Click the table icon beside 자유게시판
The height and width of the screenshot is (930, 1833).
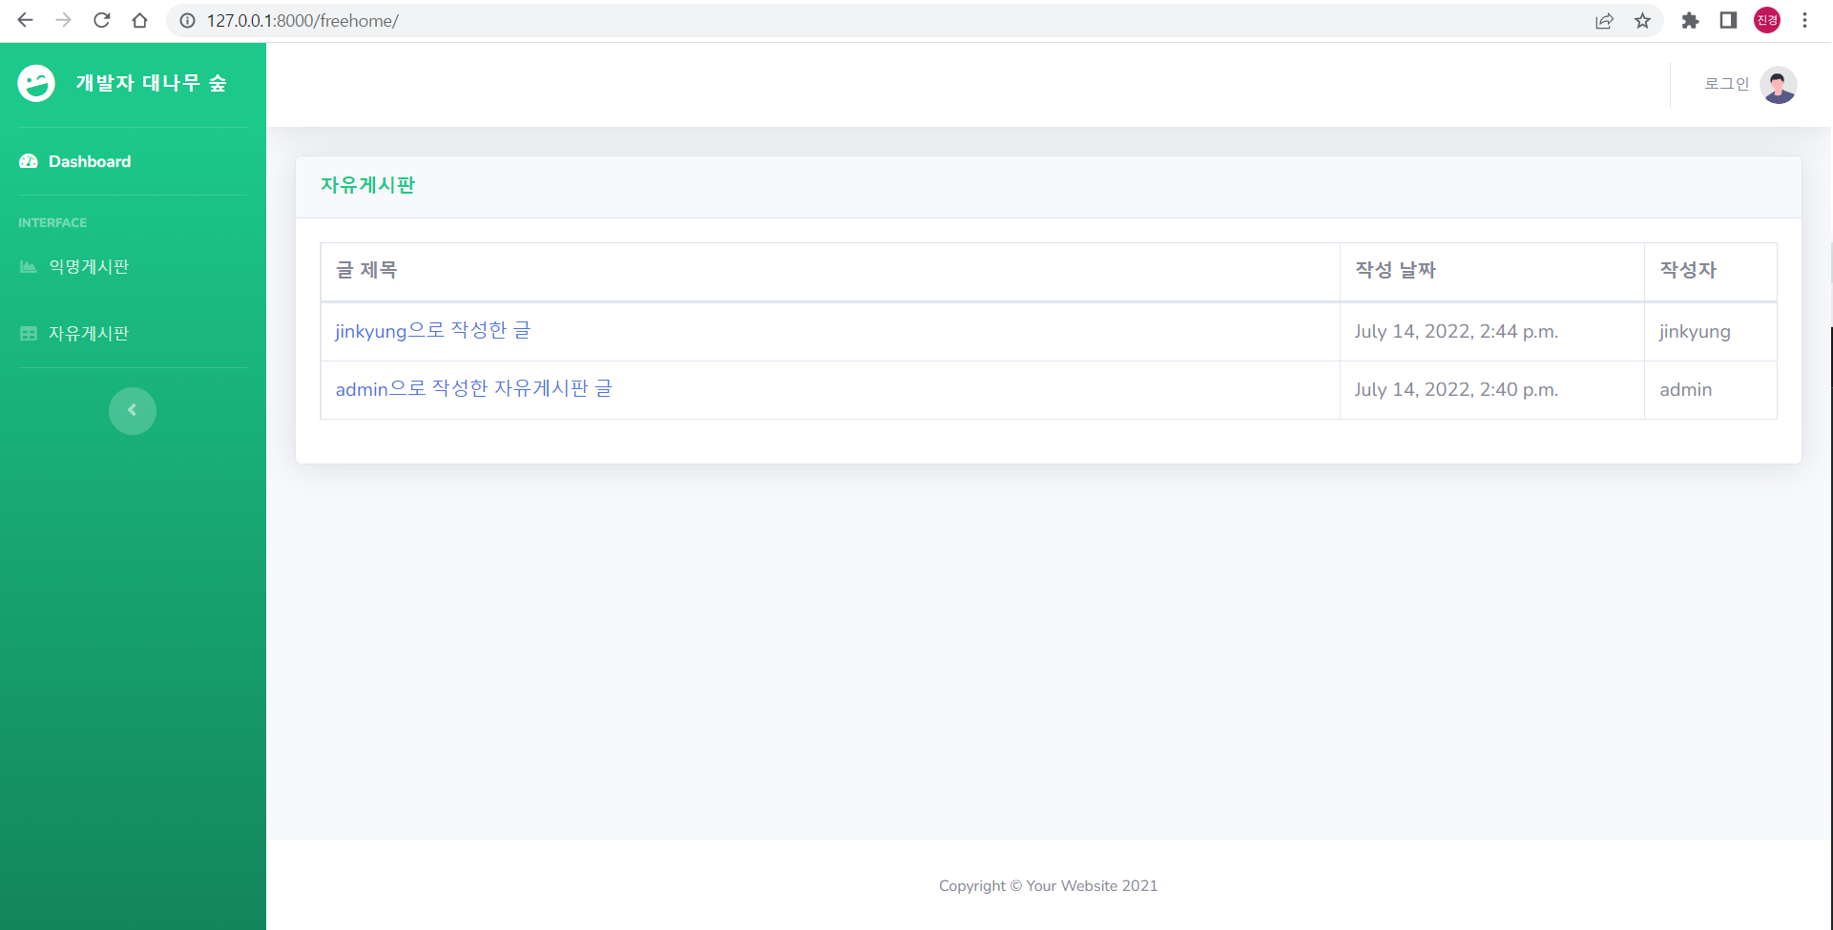pyautogui.click(x=29, y=334)
